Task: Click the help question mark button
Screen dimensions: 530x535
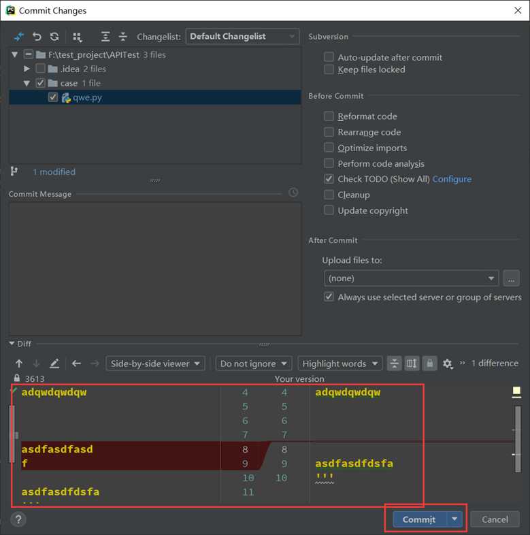Action: 18,519
